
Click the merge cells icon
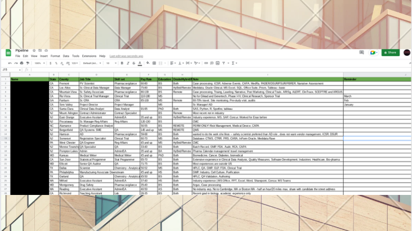click(x=161, y=63)
